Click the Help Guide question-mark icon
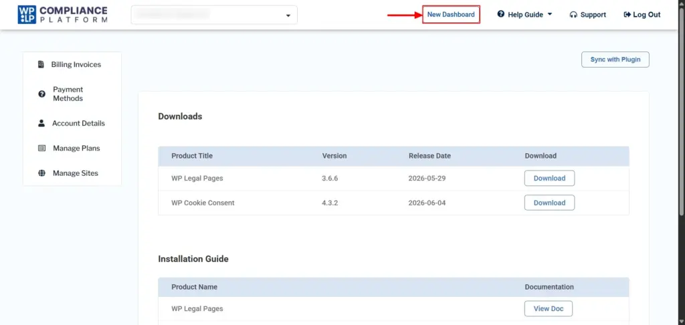Image resolution: width=685 pixels, height=325 pixels. pos(501,15)
